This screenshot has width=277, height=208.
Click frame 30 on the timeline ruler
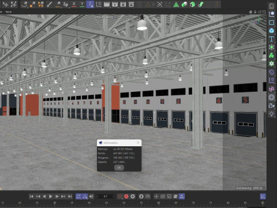54,203
